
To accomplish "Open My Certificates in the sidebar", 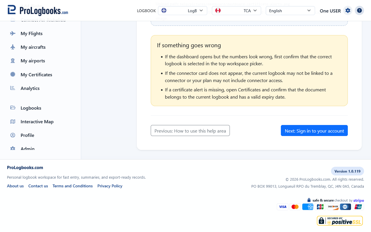I will [36, 75].
